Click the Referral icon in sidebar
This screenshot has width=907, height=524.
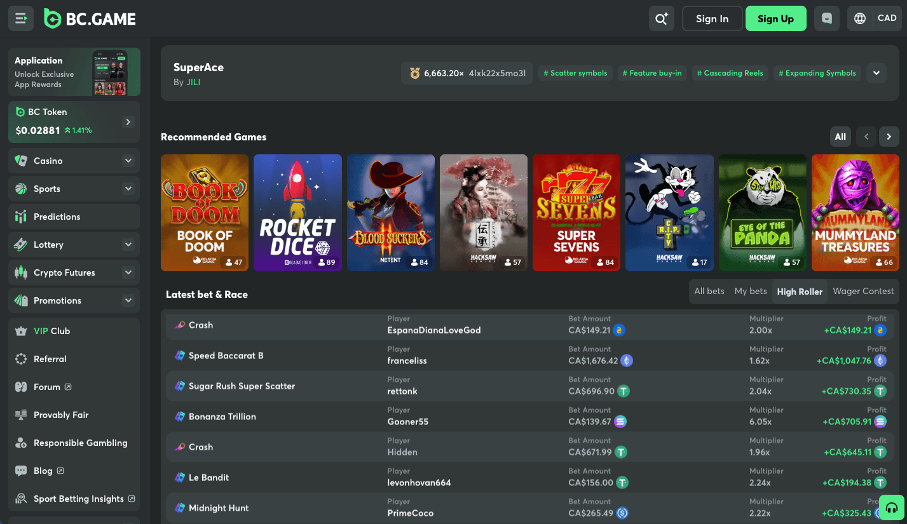[x=21, y=359]
